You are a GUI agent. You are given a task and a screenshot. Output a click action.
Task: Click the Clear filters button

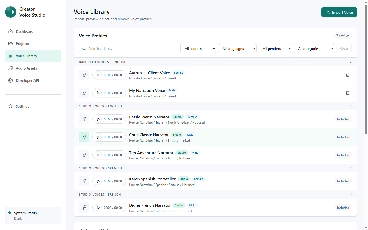tap(344, 48)
